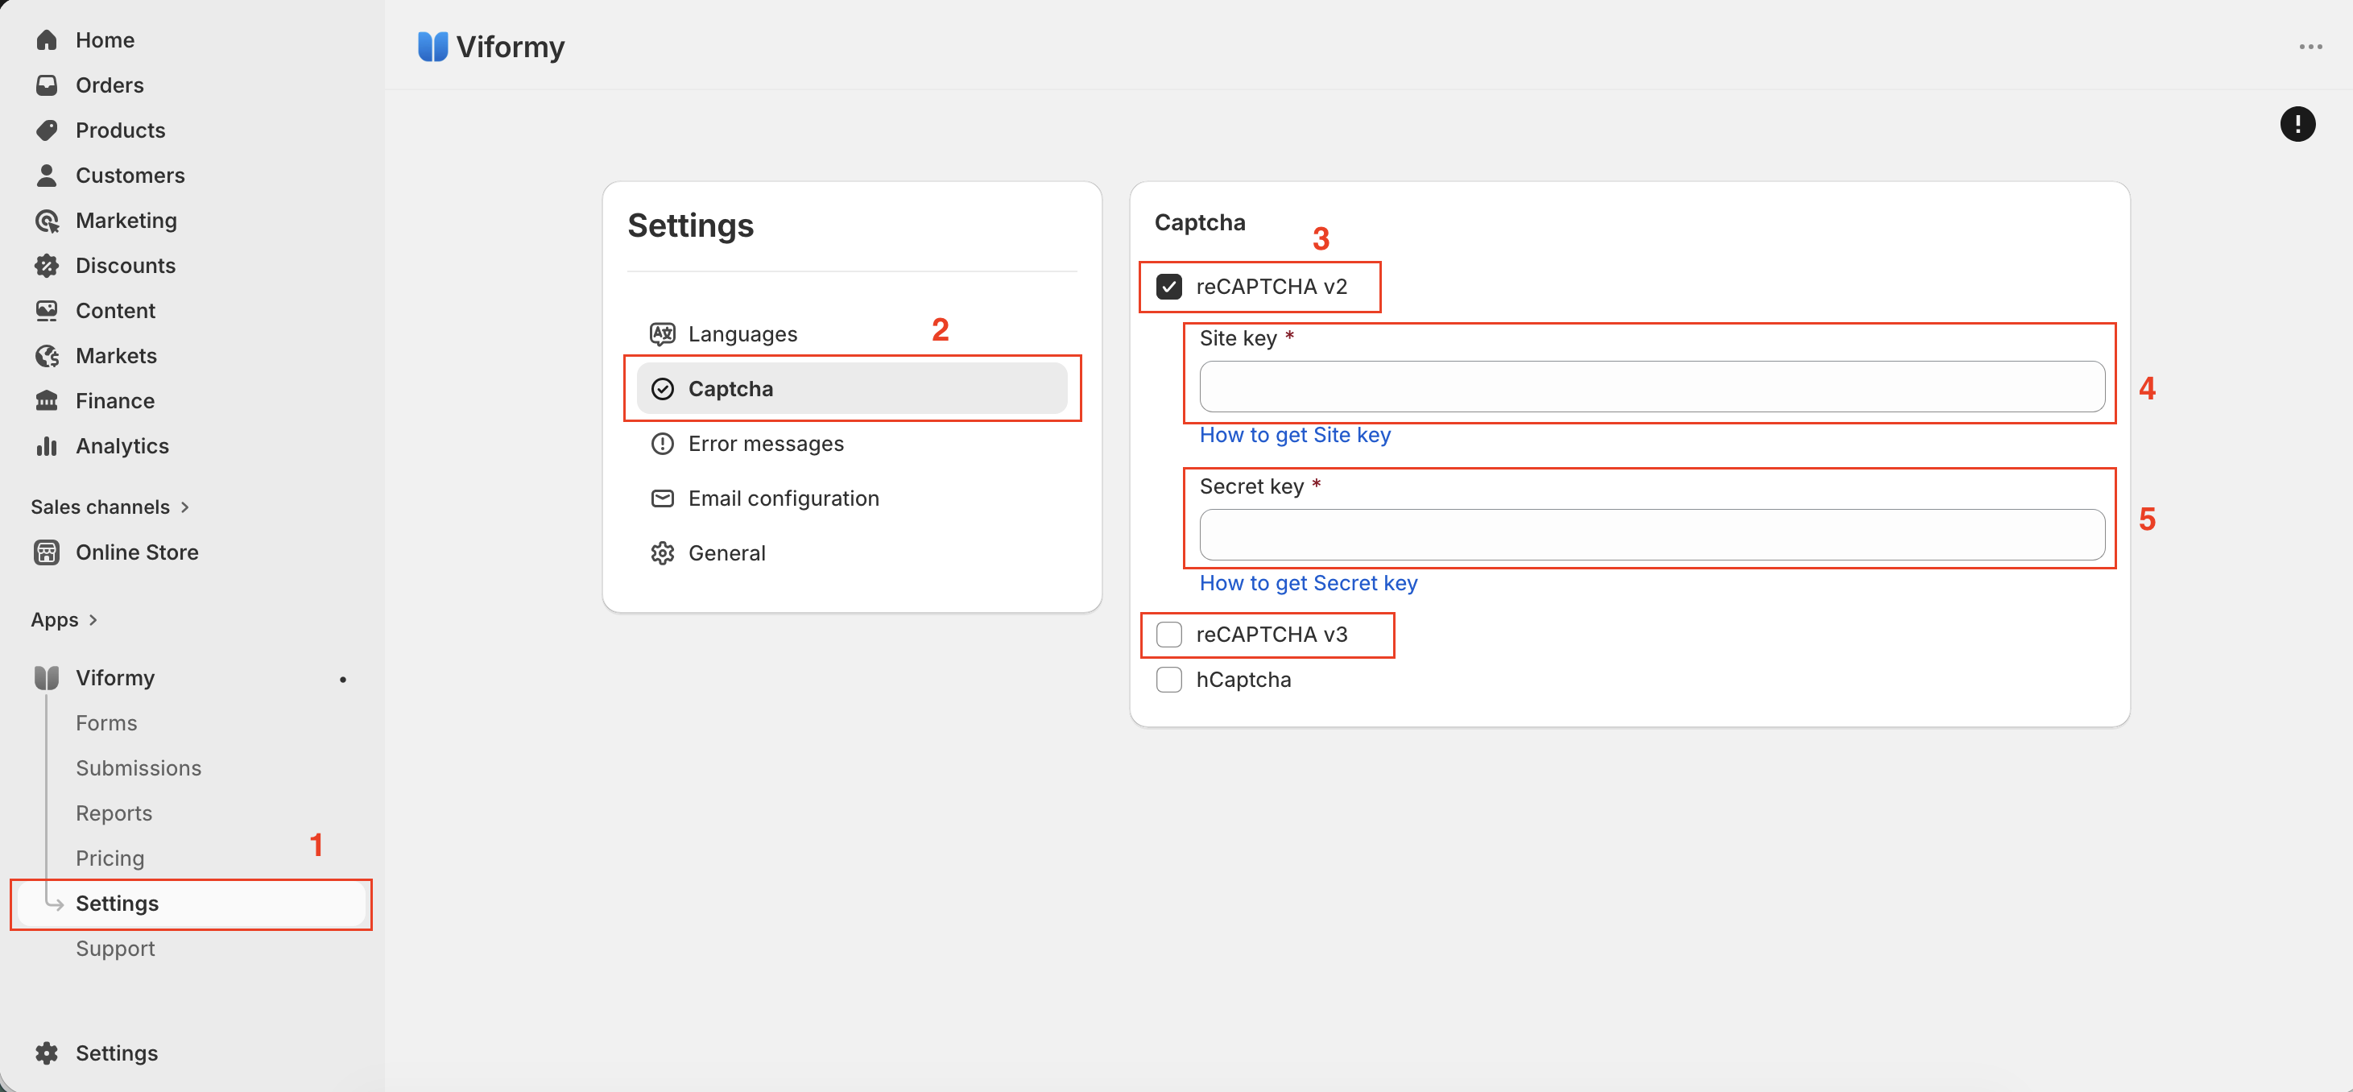Enable the hCaptcha checkbox

pos(1168,680)
